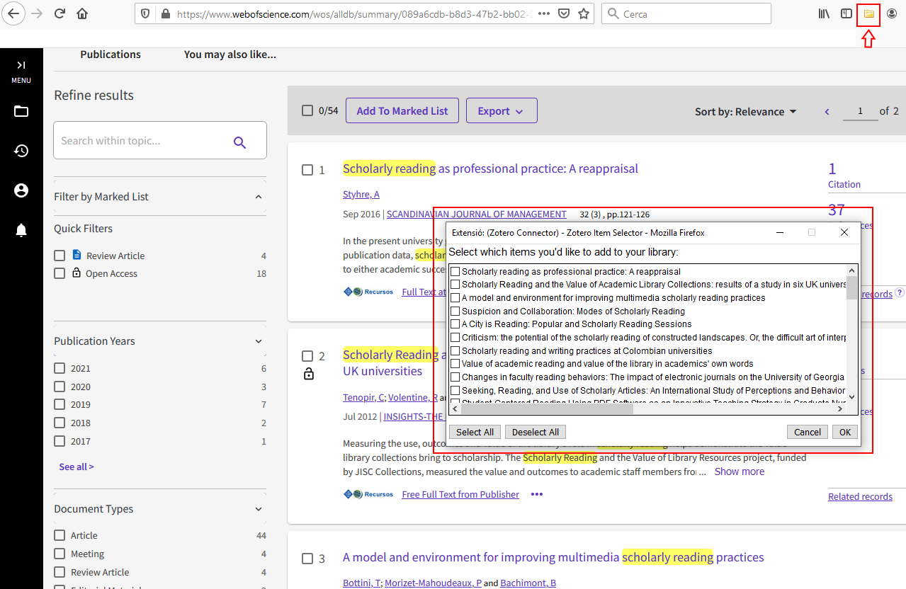Tick result 3 checkbox
The image size is (906, 589).
307,559
